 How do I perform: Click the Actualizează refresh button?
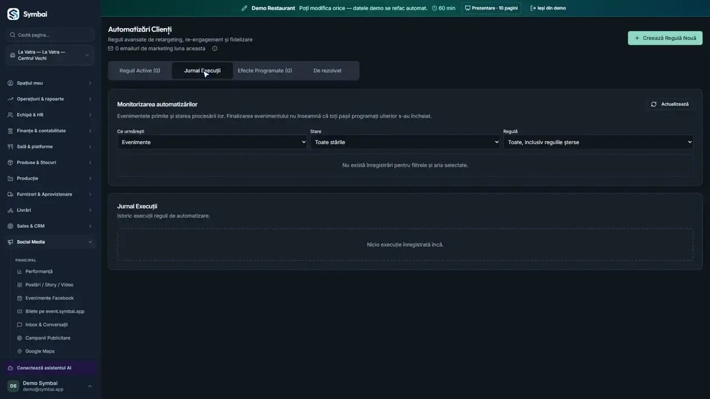click(x=670, y=104)
